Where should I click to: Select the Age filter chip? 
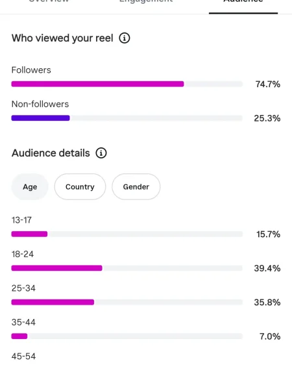(30, 186)
